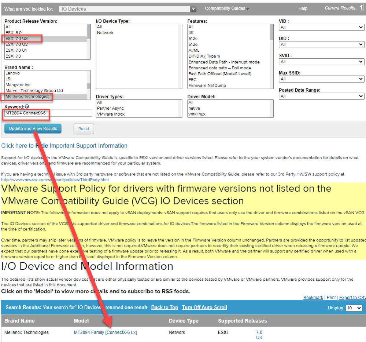Select DIF/DIX (Type 1) feature
366x342 pixels.
[x=229, y=56]
